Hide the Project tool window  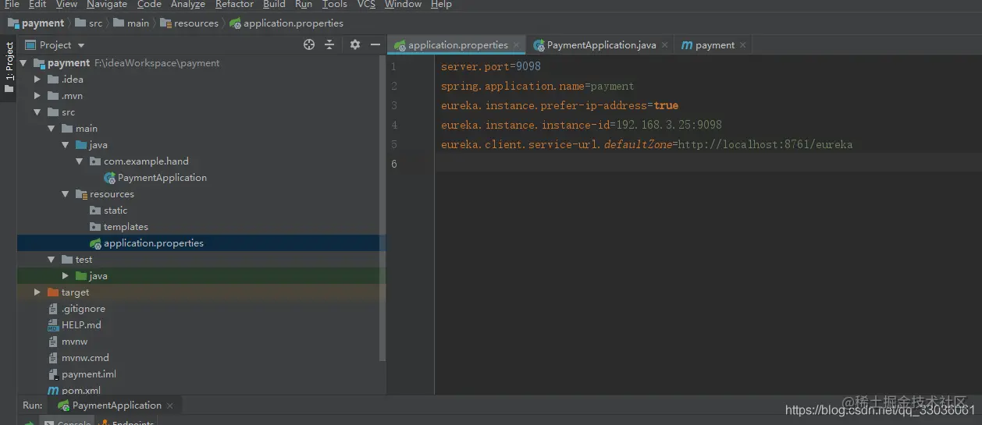(375, 44)
